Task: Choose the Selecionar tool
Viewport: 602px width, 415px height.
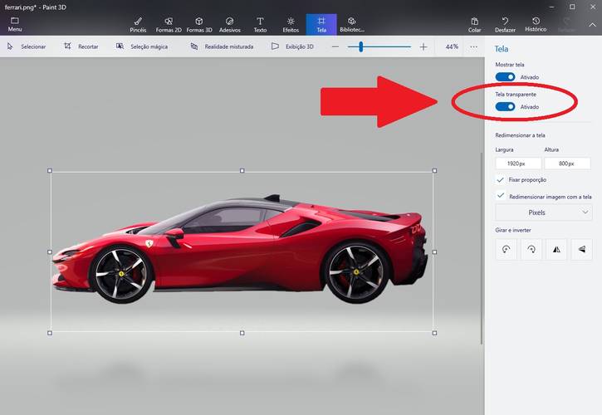Action: click(x=27, y=46)
